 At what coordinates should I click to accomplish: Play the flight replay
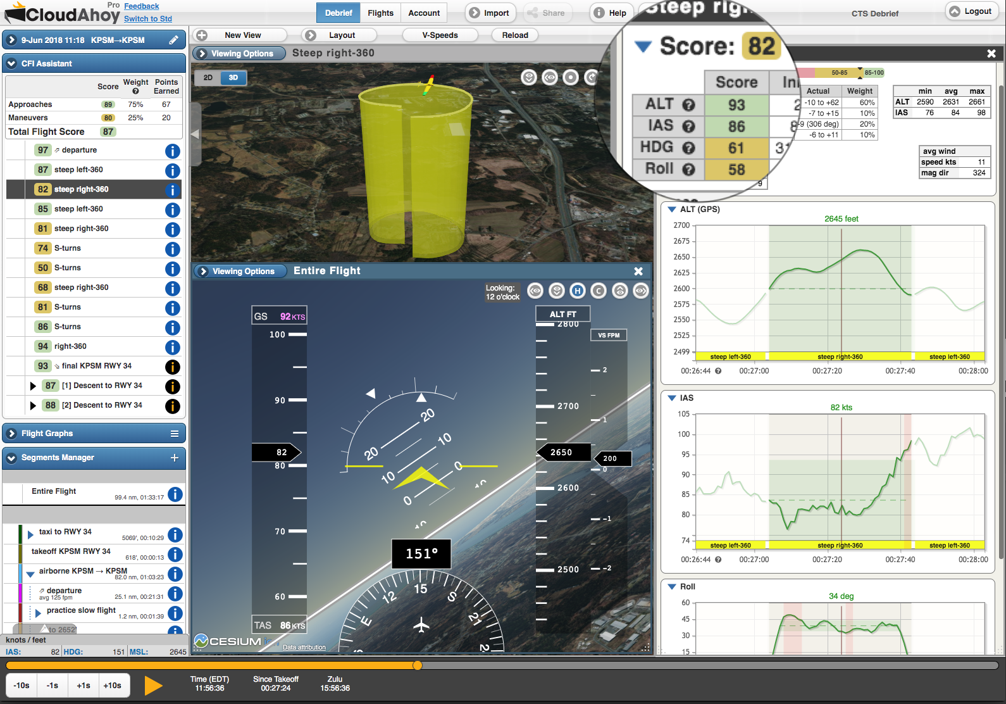[x=153, y=686]
